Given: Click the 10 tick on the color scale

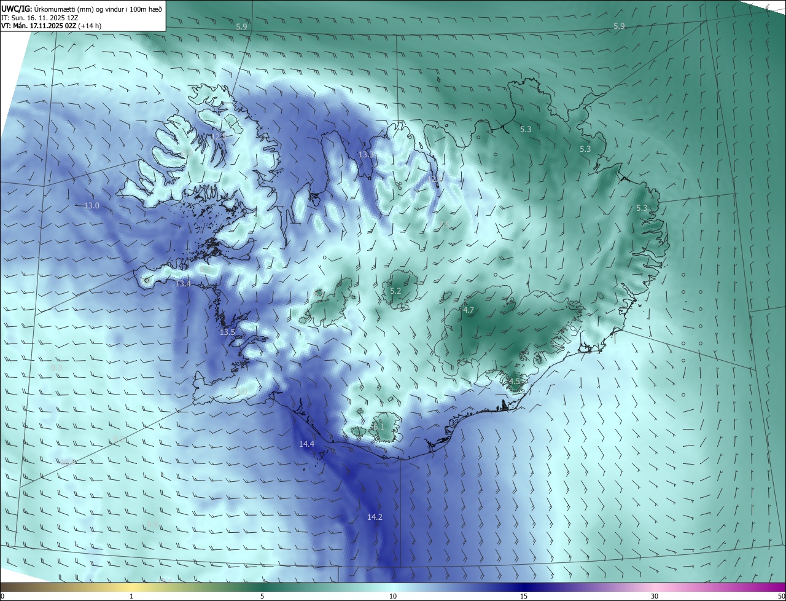Looking at the screenshot, I should [x=393, y=596].
